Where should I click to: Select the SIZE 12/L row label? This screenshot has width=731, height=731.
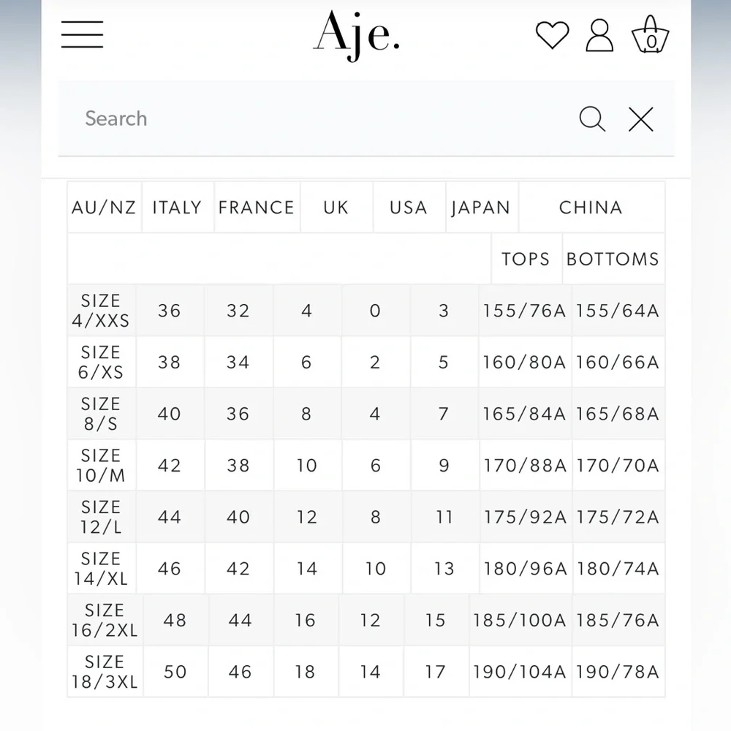coord(101,517)
